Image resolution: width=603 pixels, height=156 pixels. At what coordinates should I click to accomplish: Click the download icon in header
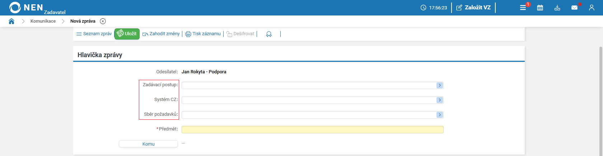point(557,8)
